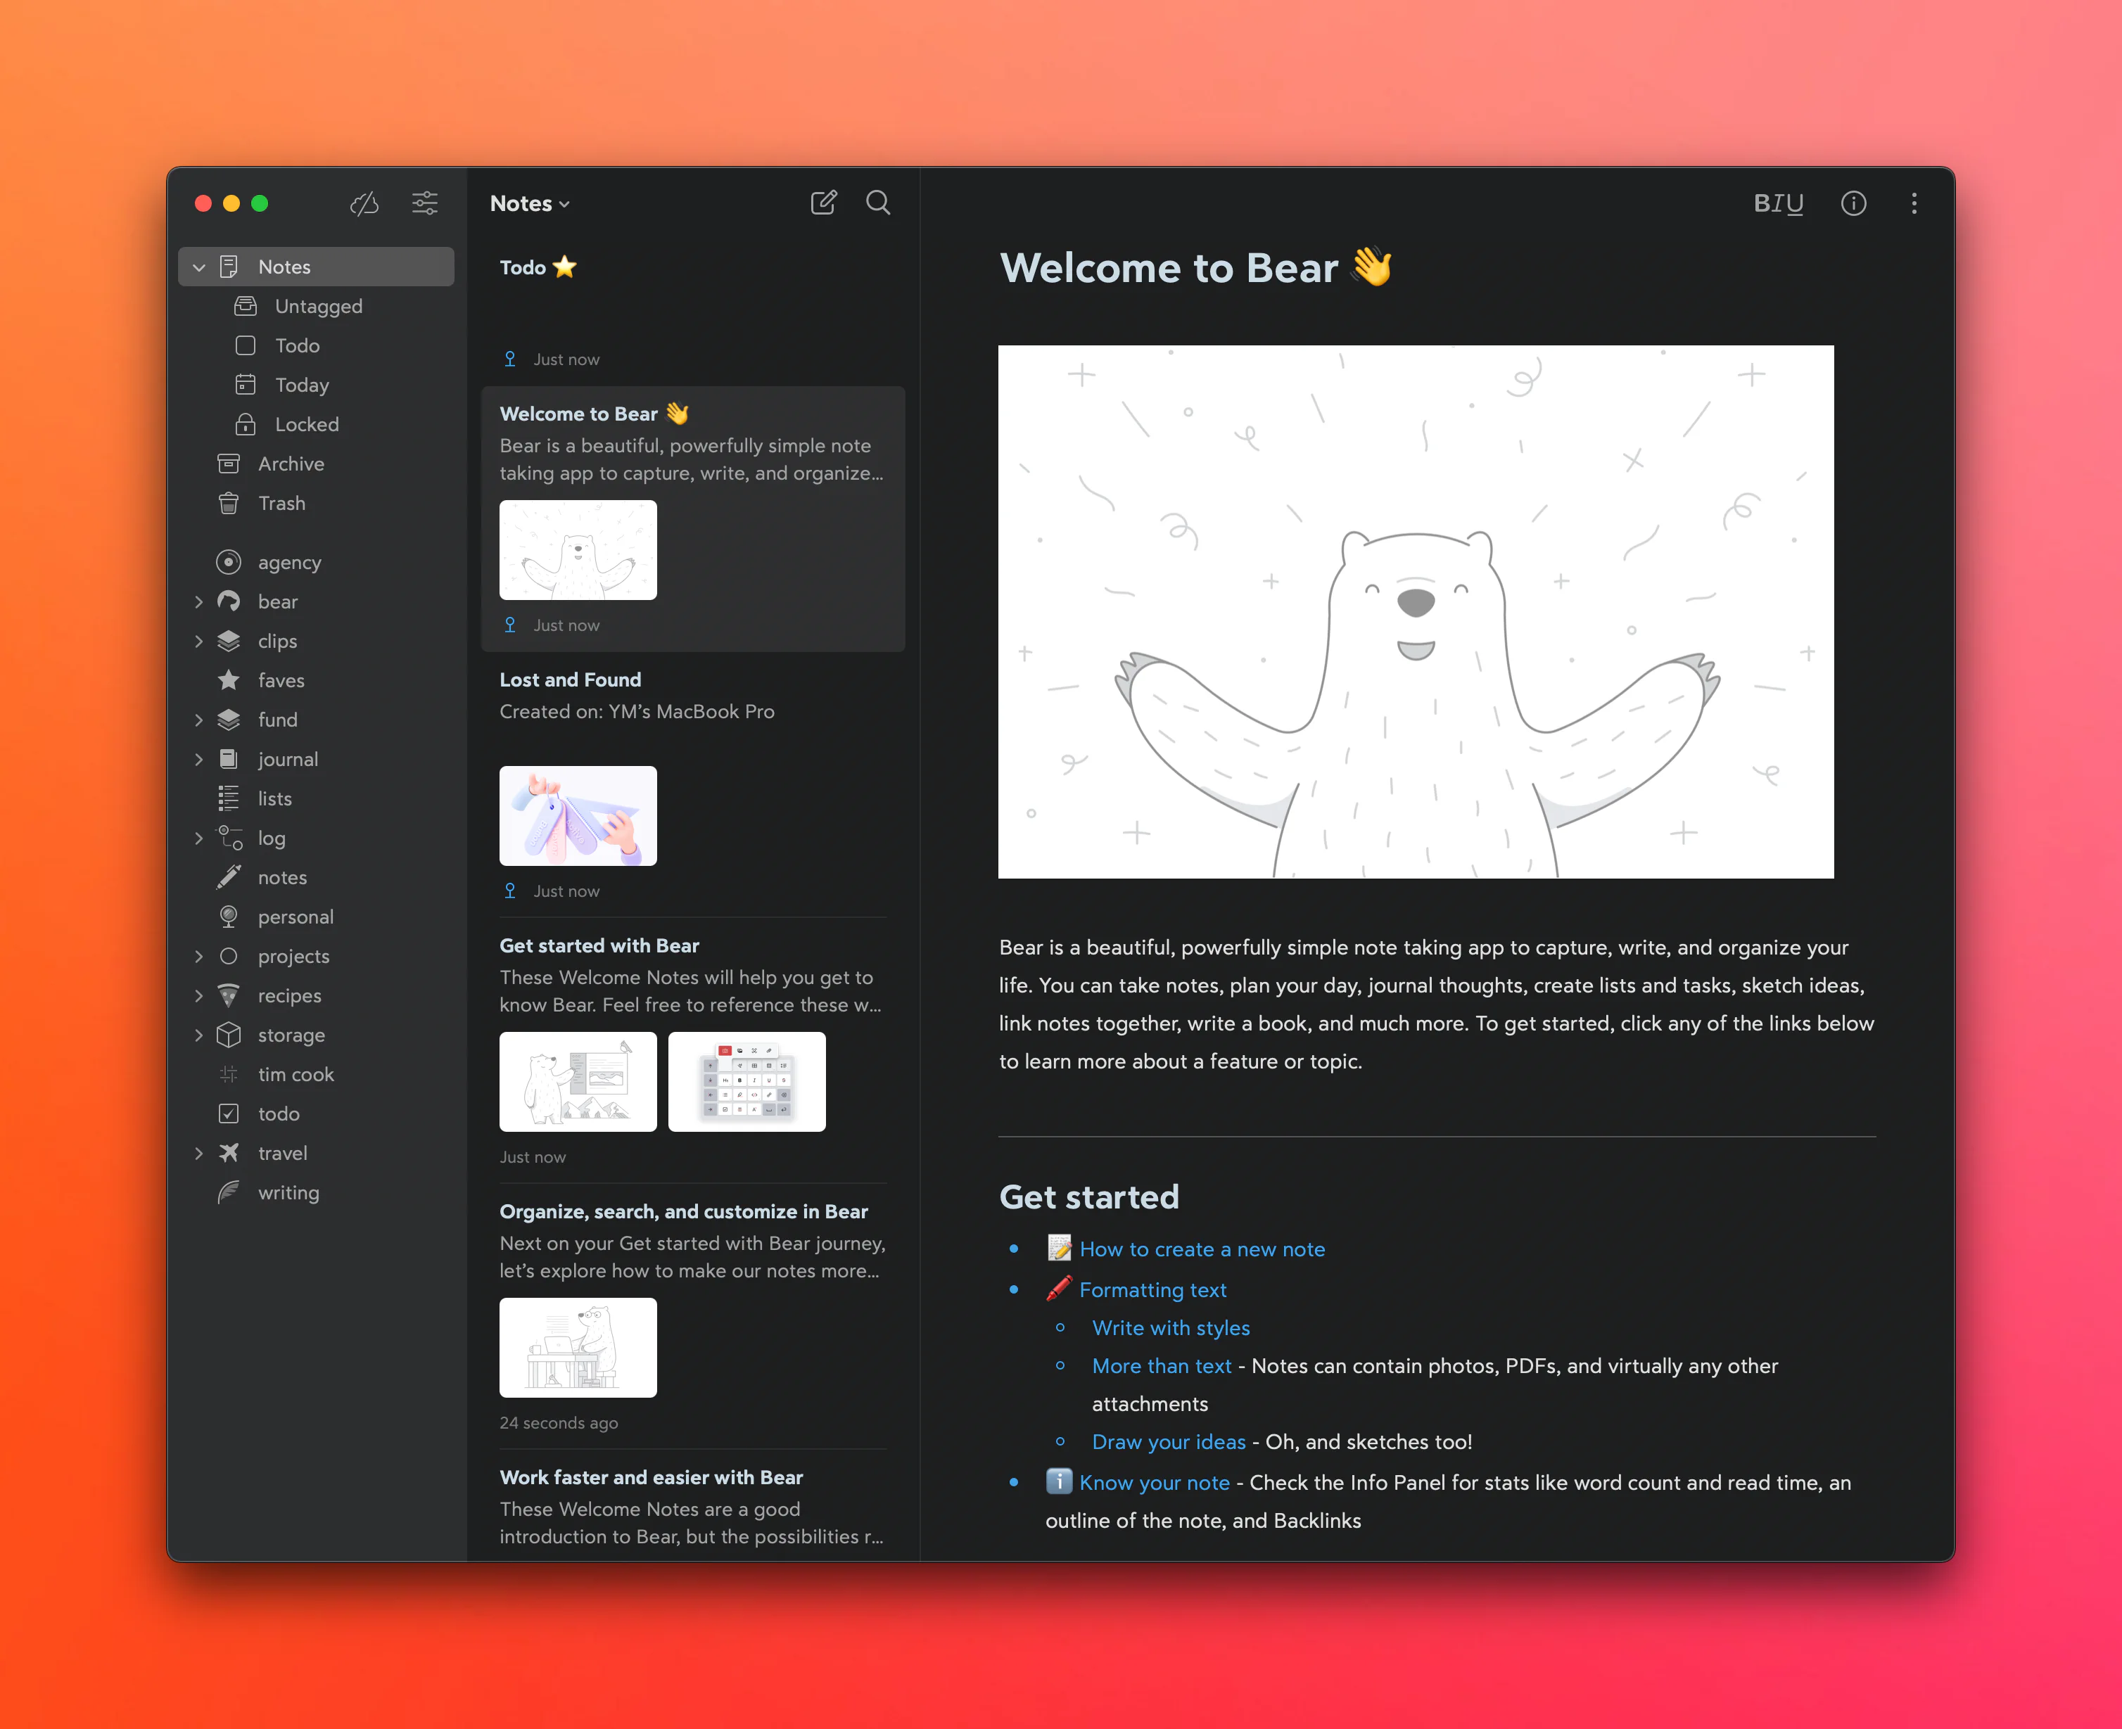Image resolution: width=2122 pixels, height=1729 pixels.
Task: Show the note info panel icon
Action: [1853, 203]
